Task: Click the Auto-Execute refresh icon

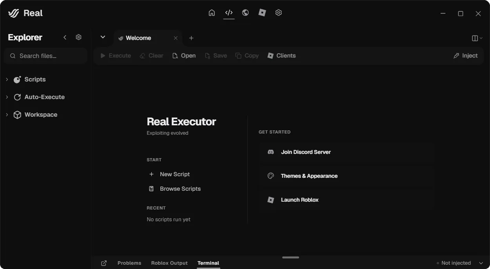Action: (17, 97)
